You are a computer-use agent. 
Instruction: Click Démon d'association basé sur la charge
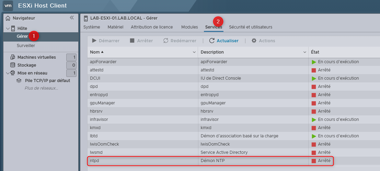tap(240, 136)
